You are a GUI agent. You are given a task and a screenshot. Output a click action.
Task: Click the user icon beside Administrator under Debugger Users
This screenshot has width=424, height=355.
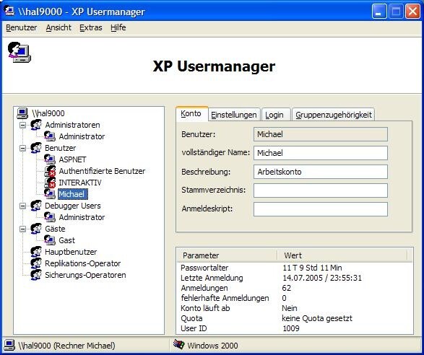pyautogui.click(x=50, y=217)
